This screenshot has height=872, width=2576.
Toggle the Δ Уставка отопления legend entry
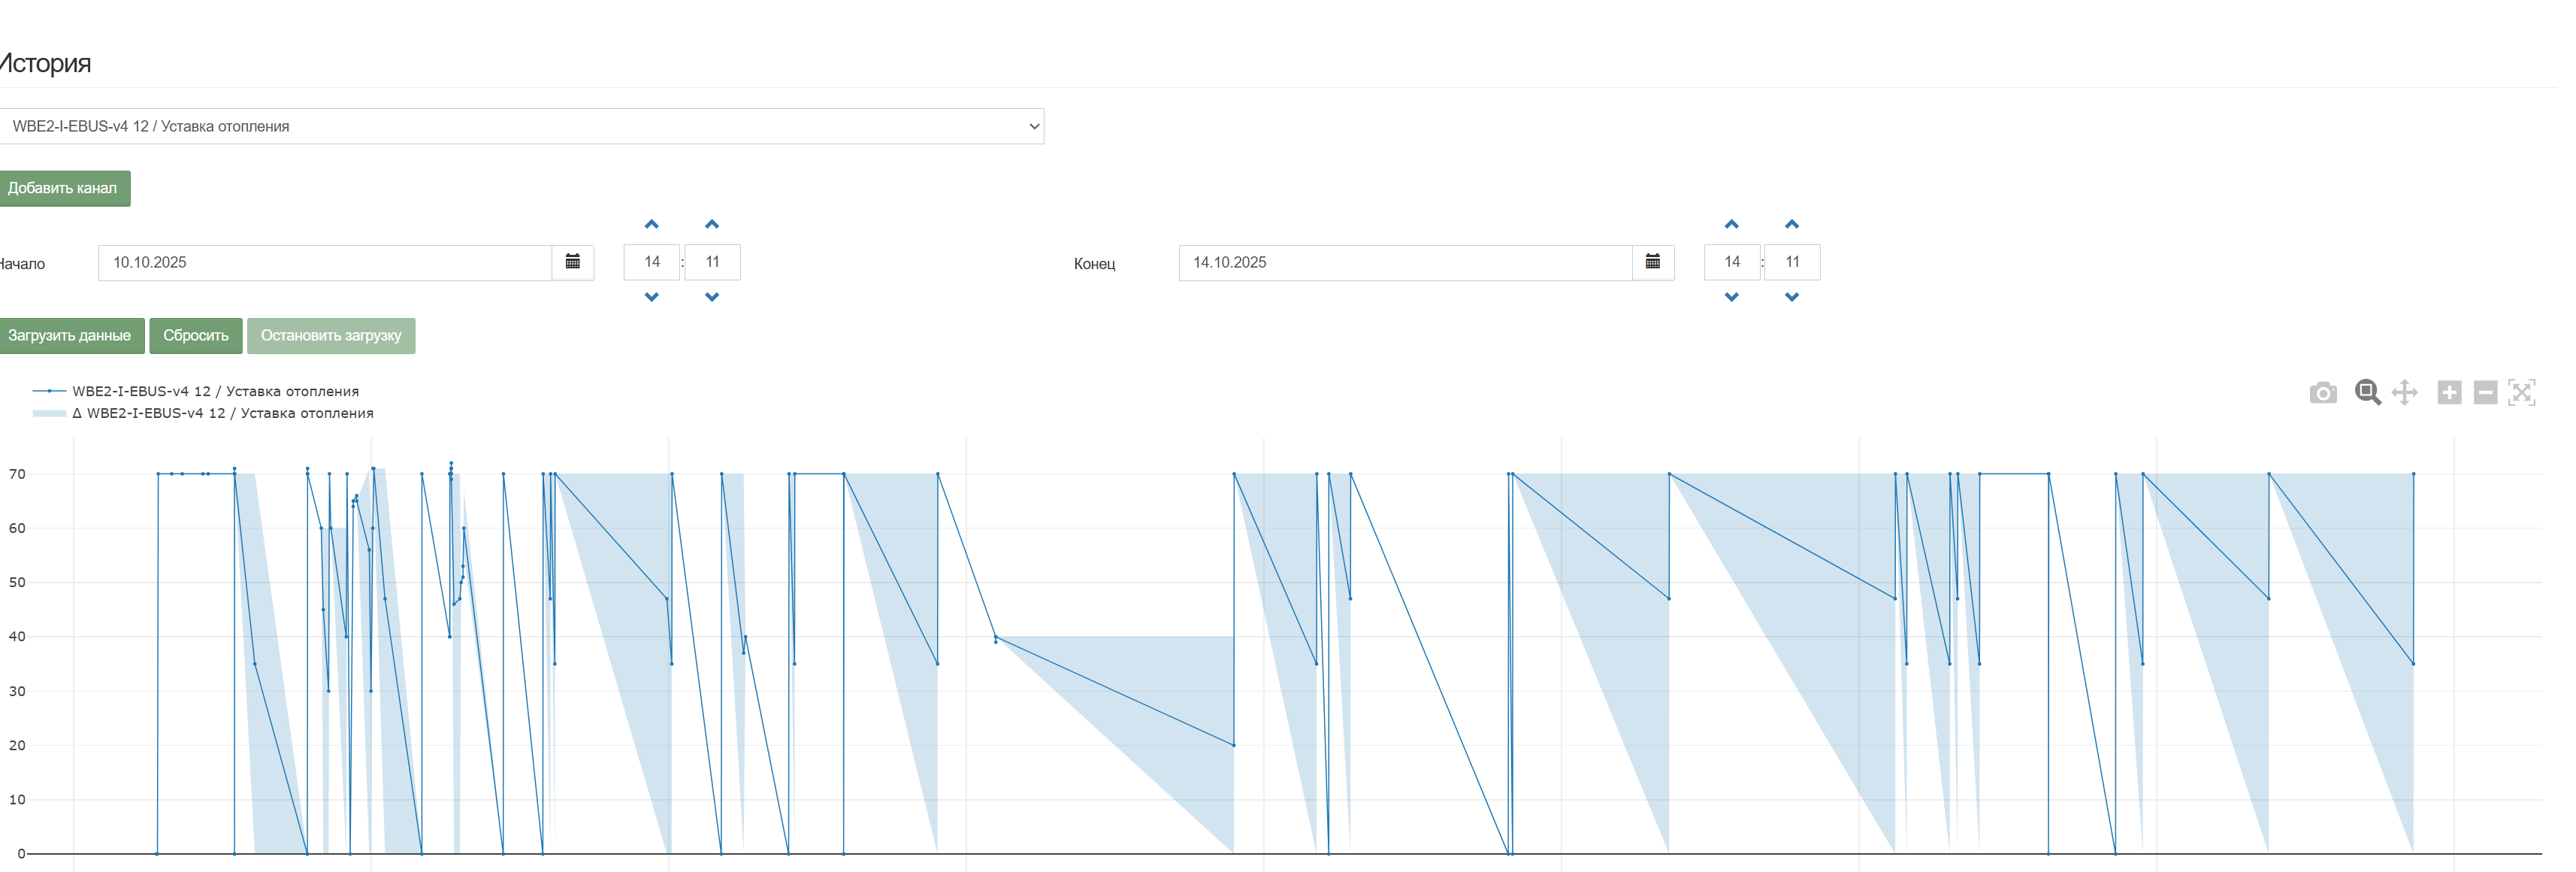tap(221, 413)
